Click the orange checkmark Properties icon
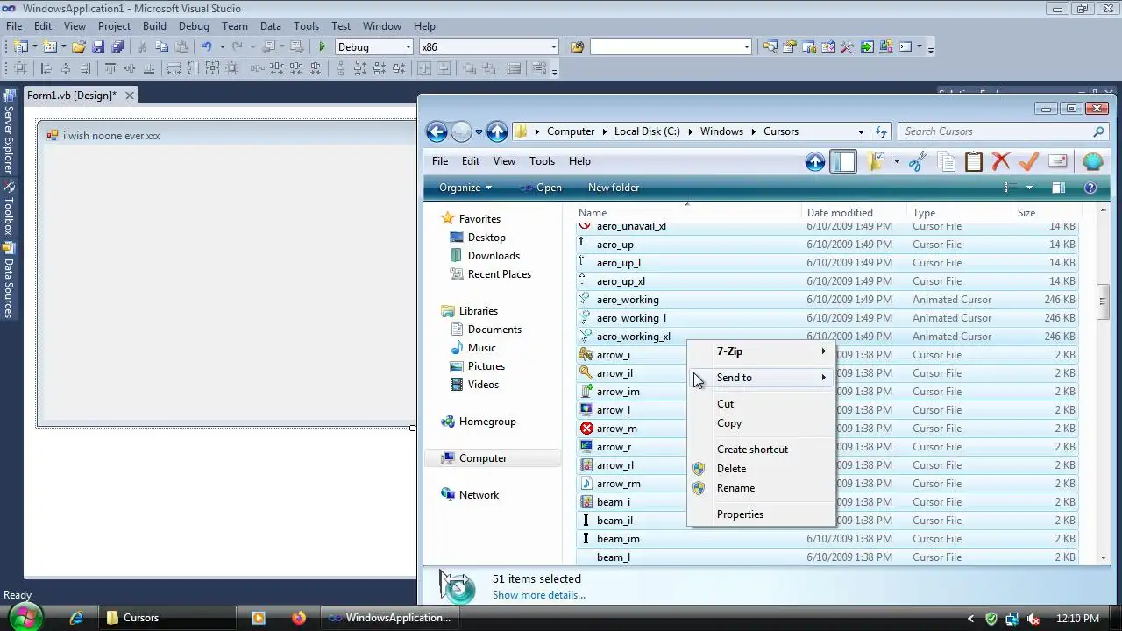This screenshot has height=631, width=1122. pos(1029,161)
